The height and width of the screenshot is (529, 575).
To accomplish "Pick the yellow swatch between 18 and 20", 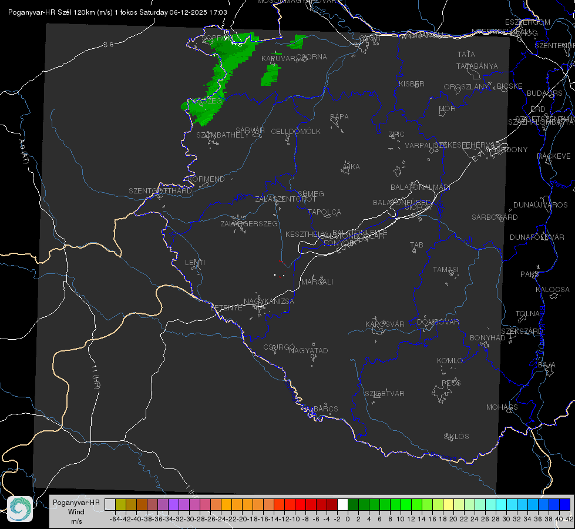I will [449, 504].
